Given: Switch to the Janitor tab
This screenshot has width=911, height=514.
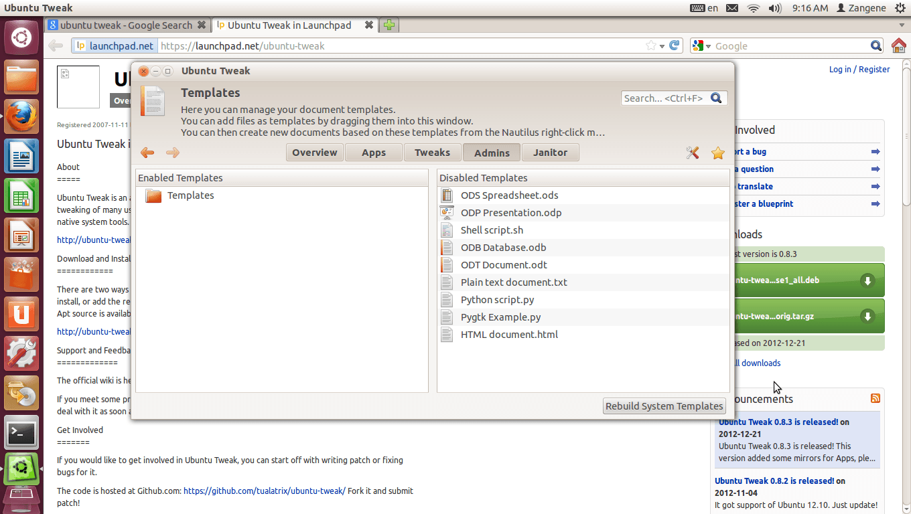Looking at the screenshot, I should pyautogui.click(x=551, y=153).
